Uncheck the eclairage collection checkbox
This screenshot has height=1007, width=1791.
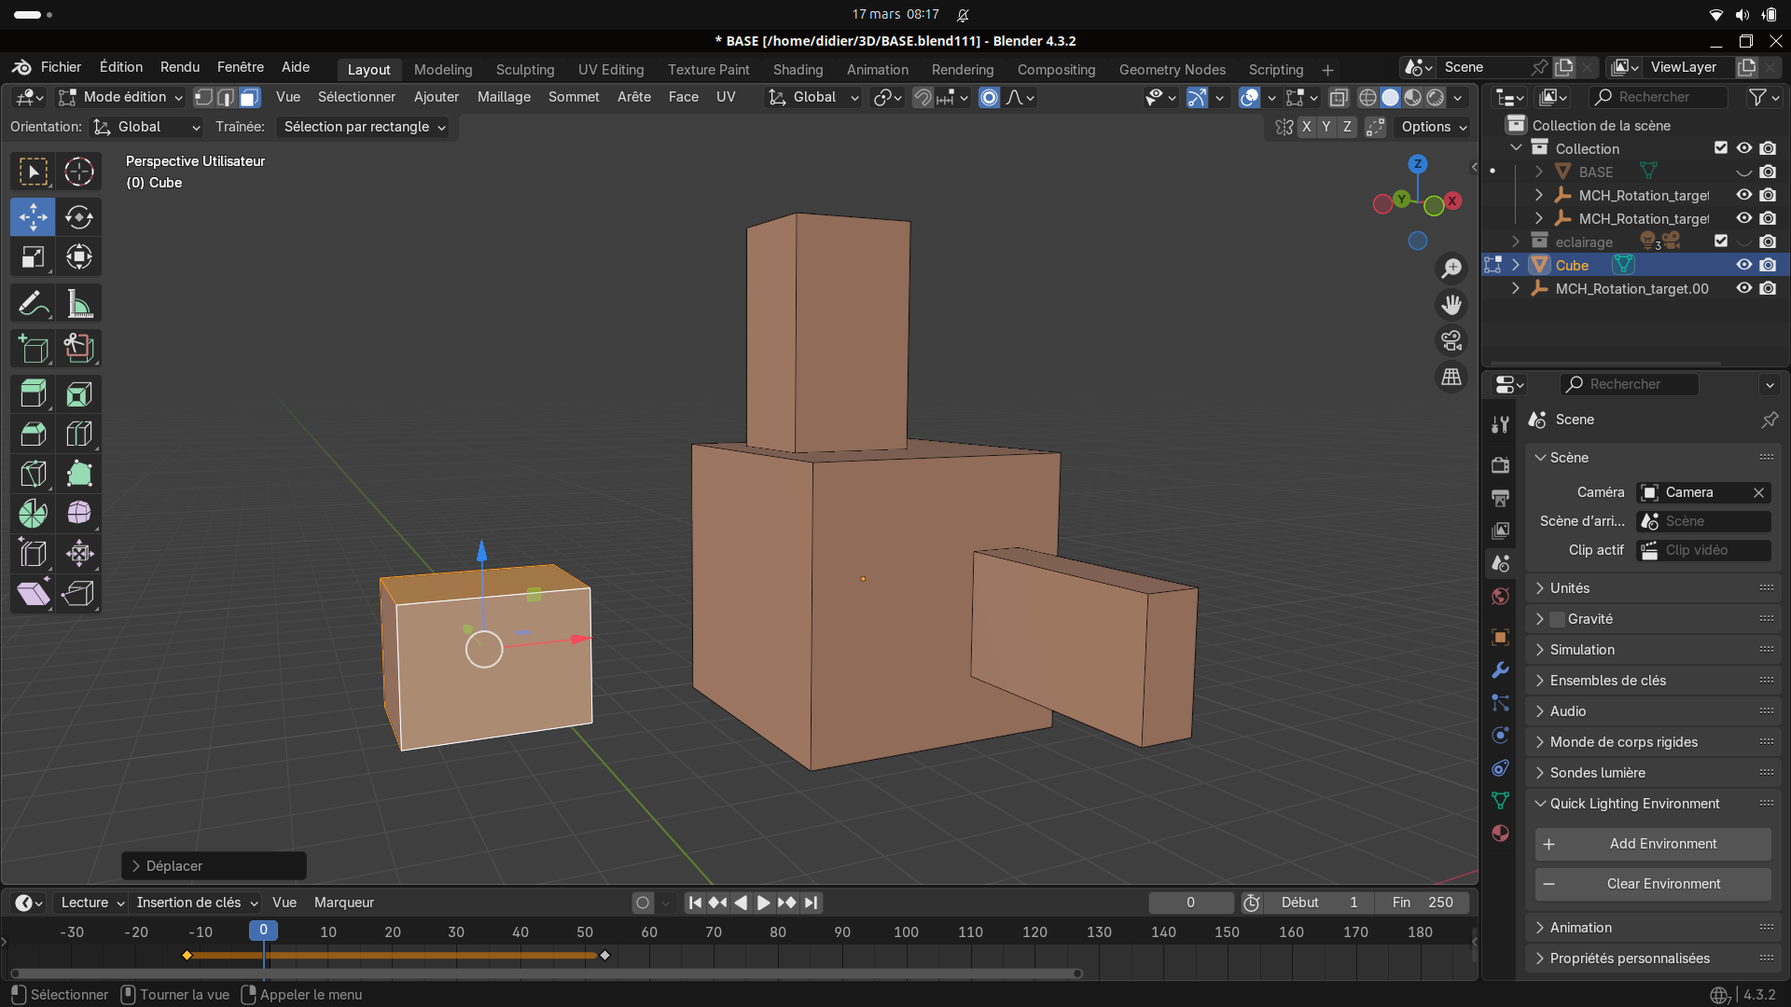tap(1721, 241)
